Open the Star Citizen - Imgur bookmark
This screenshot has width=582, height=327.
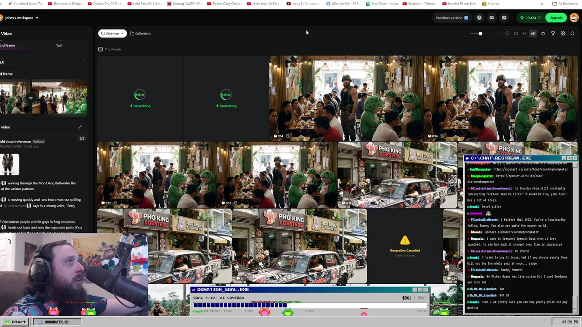click(381, 4)
